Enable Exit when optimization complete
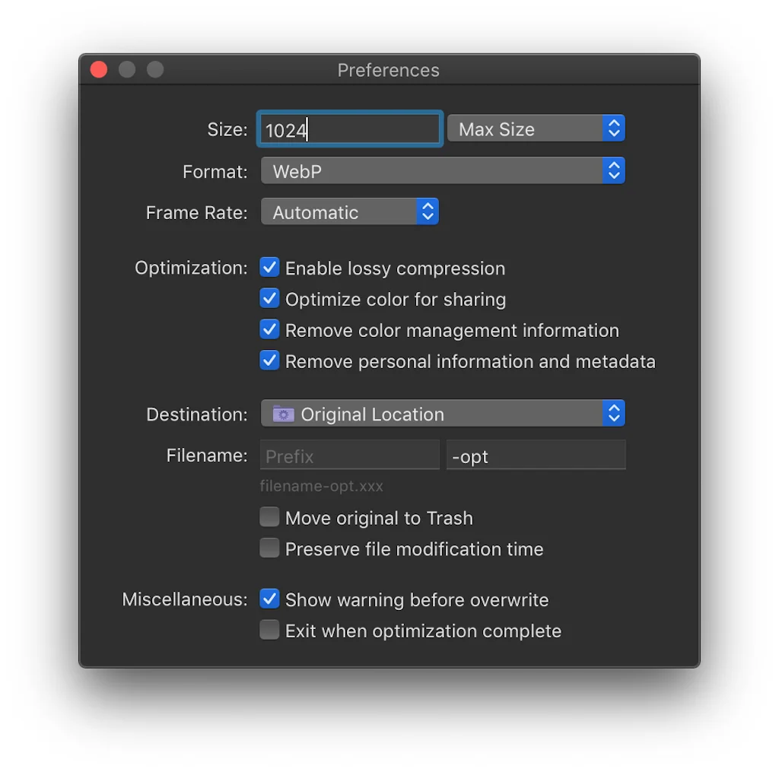 click(x=270, y=631)
